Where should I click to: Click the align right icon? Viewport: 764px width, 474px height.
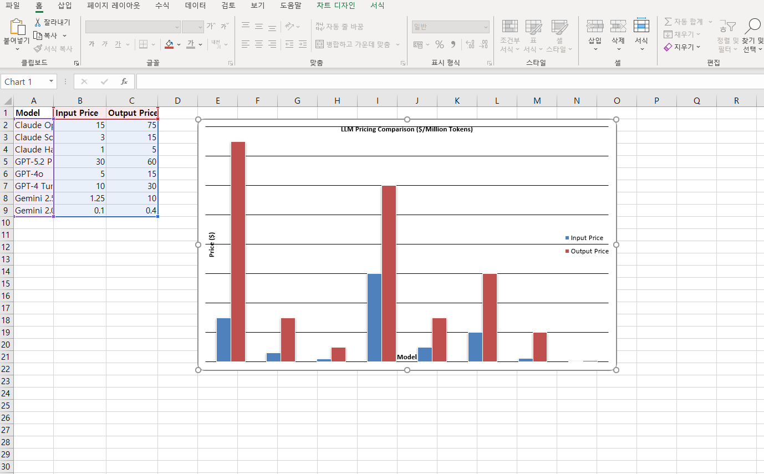pos(272,44)
